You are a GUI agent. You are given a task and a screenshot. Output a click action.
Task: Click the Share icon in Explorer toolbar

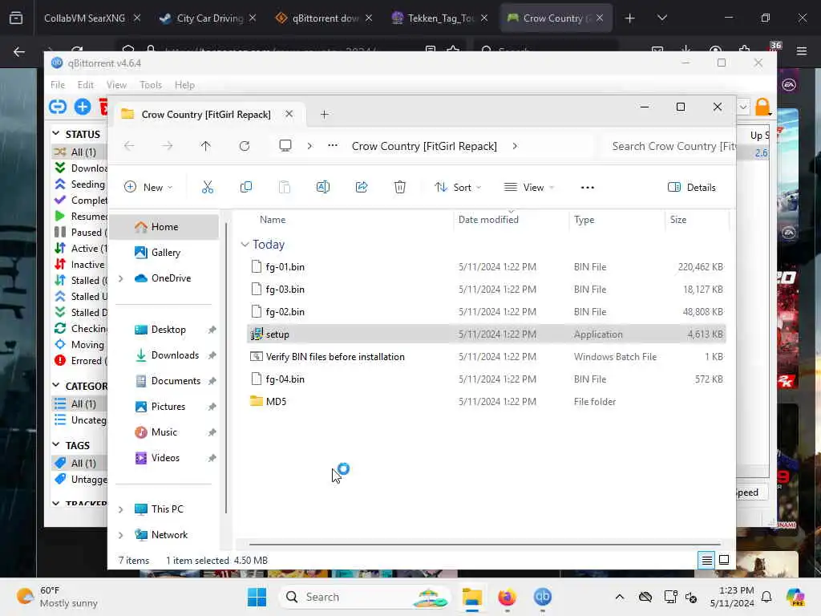(x=362, y=187)
